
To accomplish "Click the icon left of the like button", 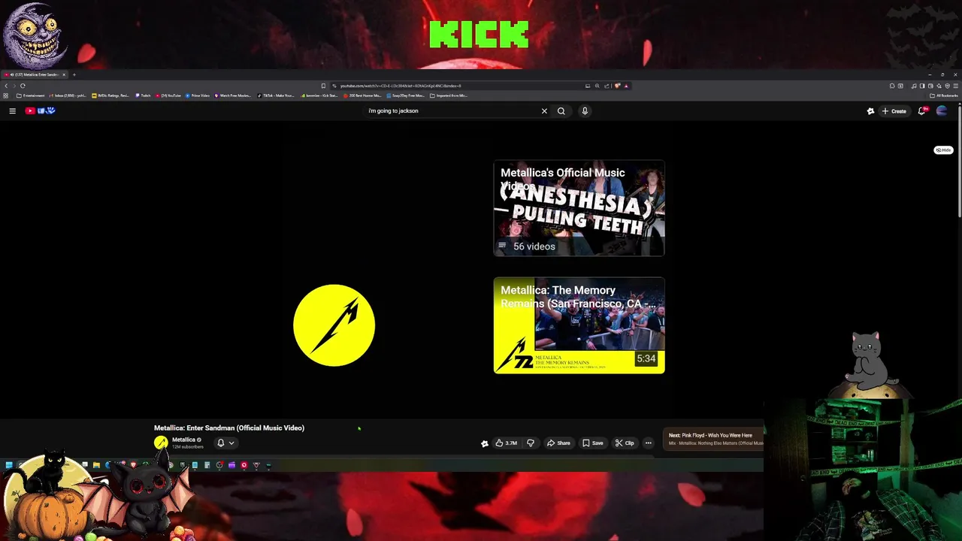I will point(485,443).
